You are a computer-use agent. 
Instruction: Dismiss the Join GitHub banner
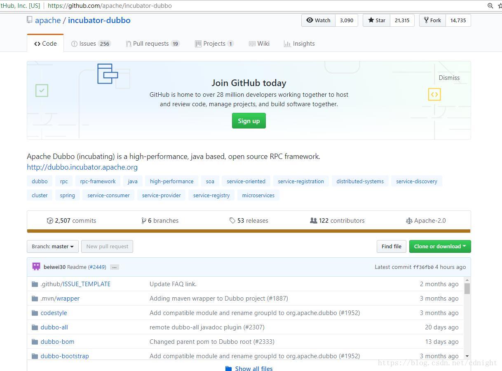click(x=449, y=77)
